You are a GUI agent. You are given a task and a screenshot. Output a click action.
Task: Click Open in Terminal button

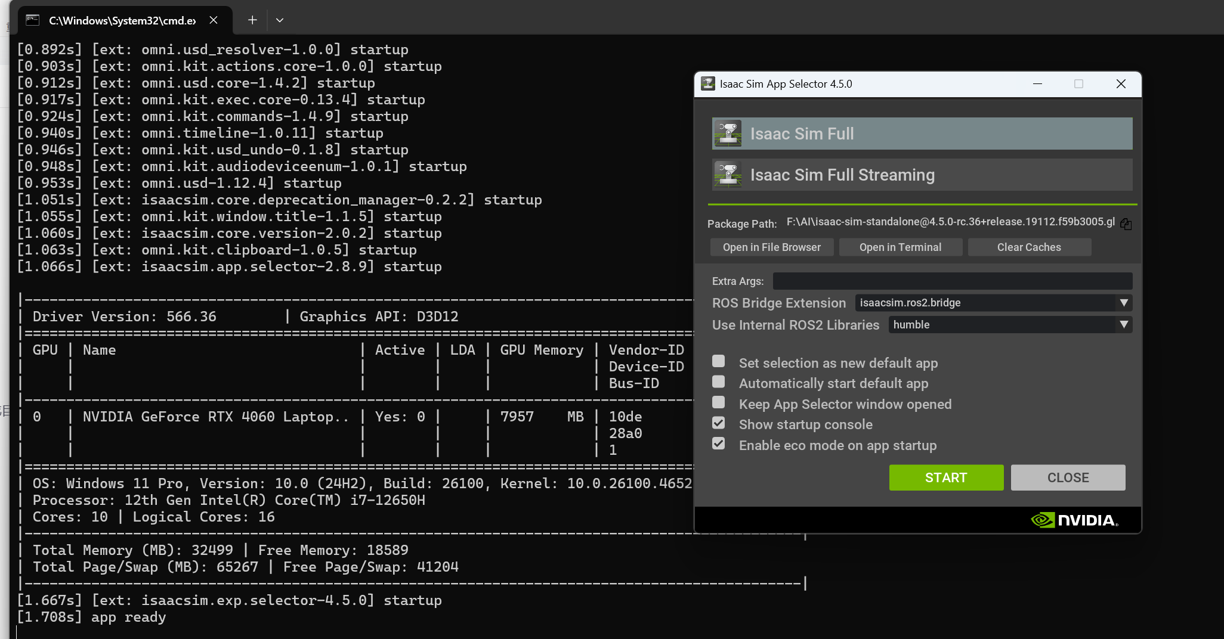(x=901, y=247)
